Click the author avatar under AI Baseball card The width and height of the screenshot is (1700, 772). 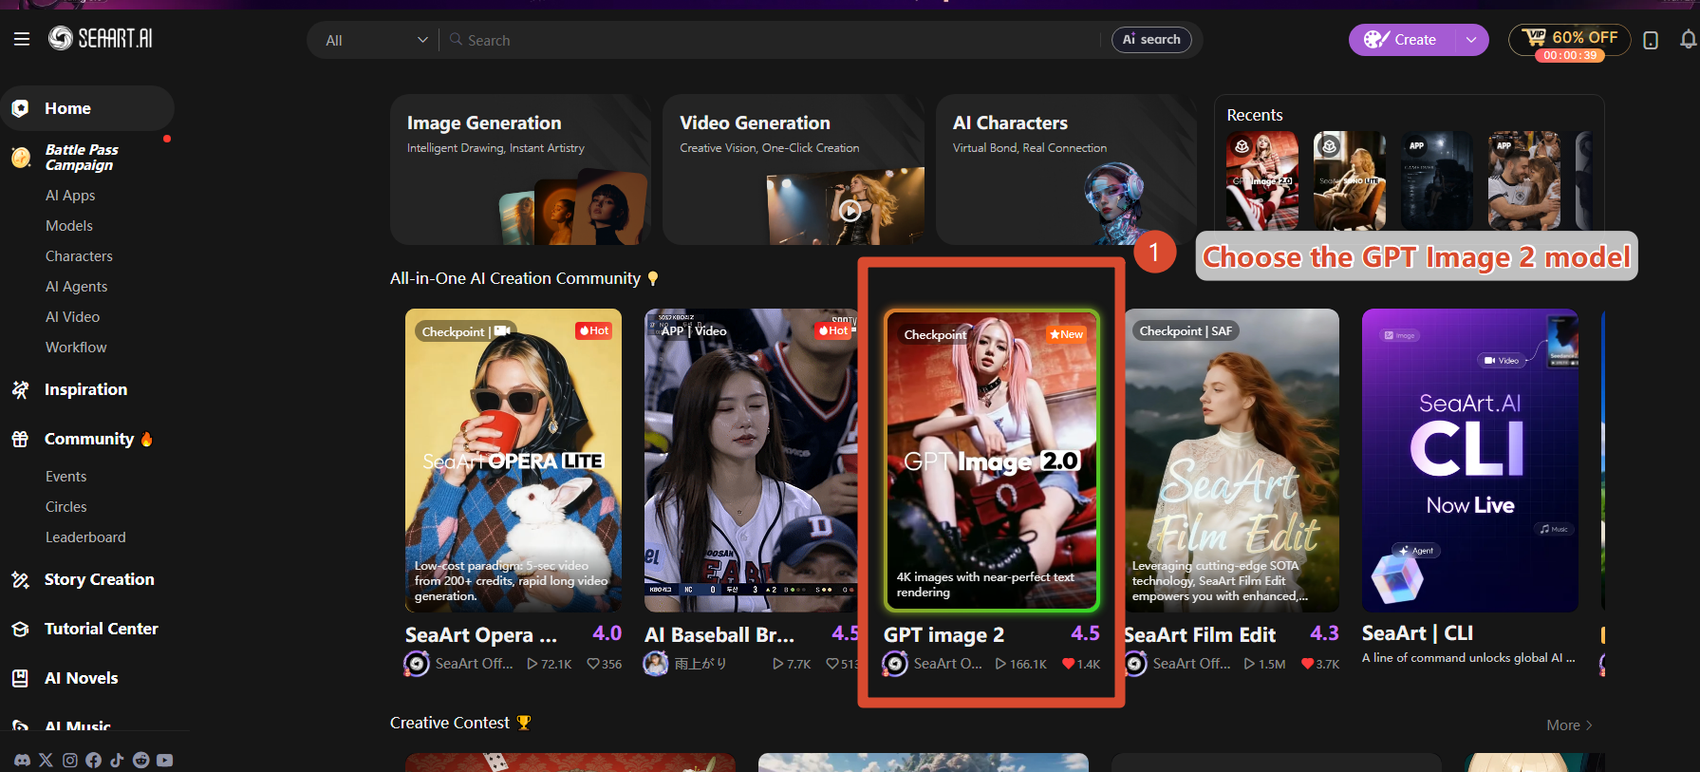pyautogui.click(x=656, y=664)
